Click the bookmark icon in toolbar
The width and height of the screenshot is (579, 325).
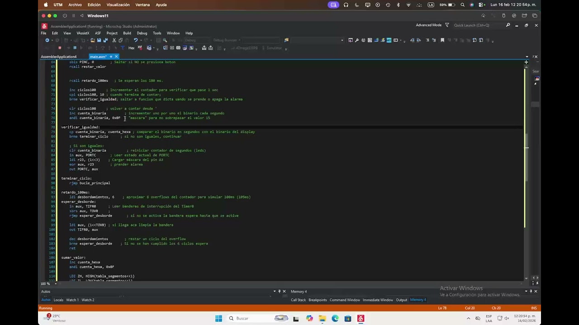click(442, 40)
